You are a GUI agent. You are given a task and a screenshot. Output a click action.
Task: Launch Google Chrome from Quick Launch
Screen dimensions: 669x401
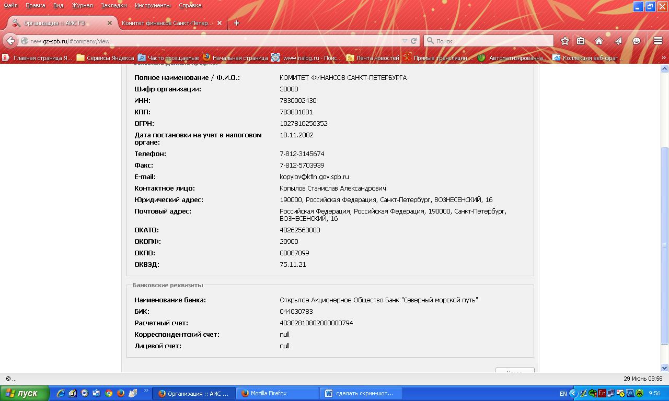pos(109,393)
